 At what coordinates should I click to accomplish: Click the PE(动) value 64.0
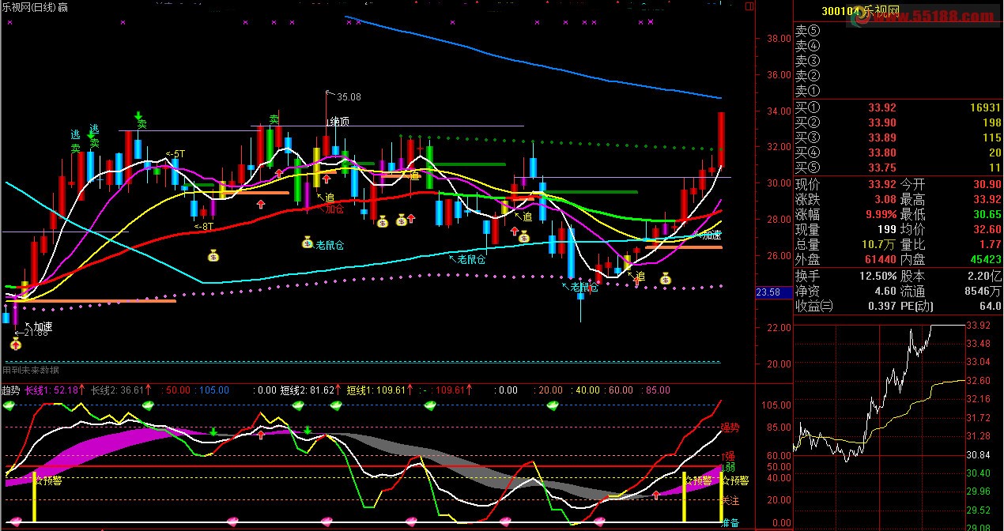991,306
